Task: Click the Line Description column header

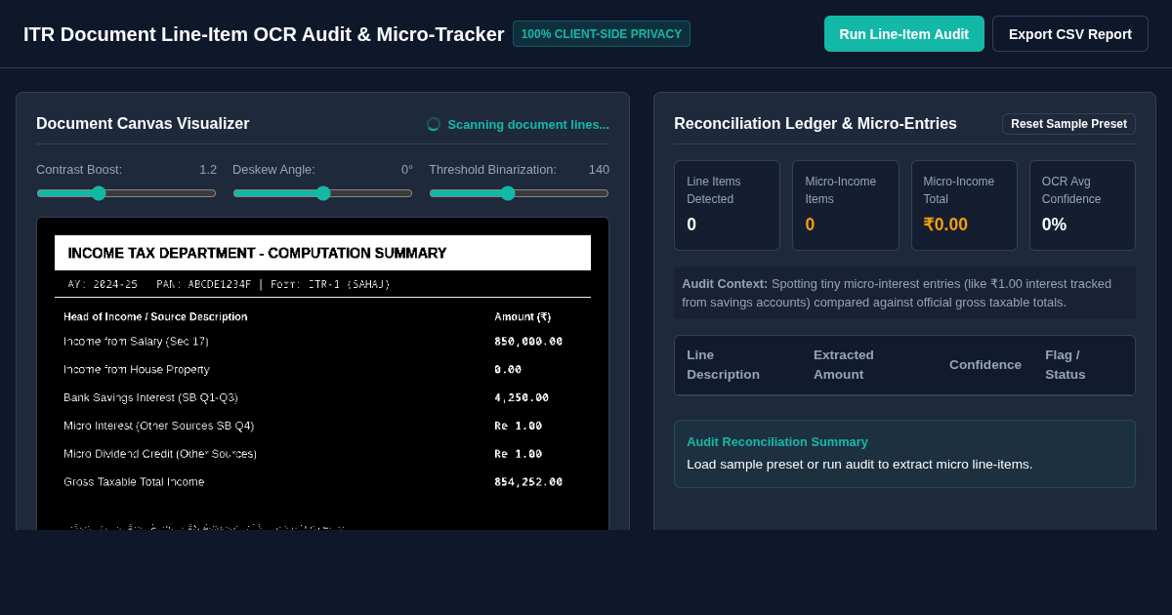Action: coord(723,365)
